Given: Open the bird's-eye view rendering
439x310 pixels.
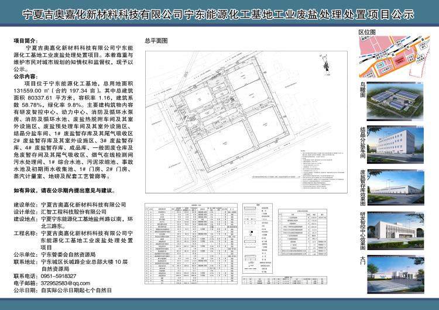Looking at the screenshot, I should 395,102.
